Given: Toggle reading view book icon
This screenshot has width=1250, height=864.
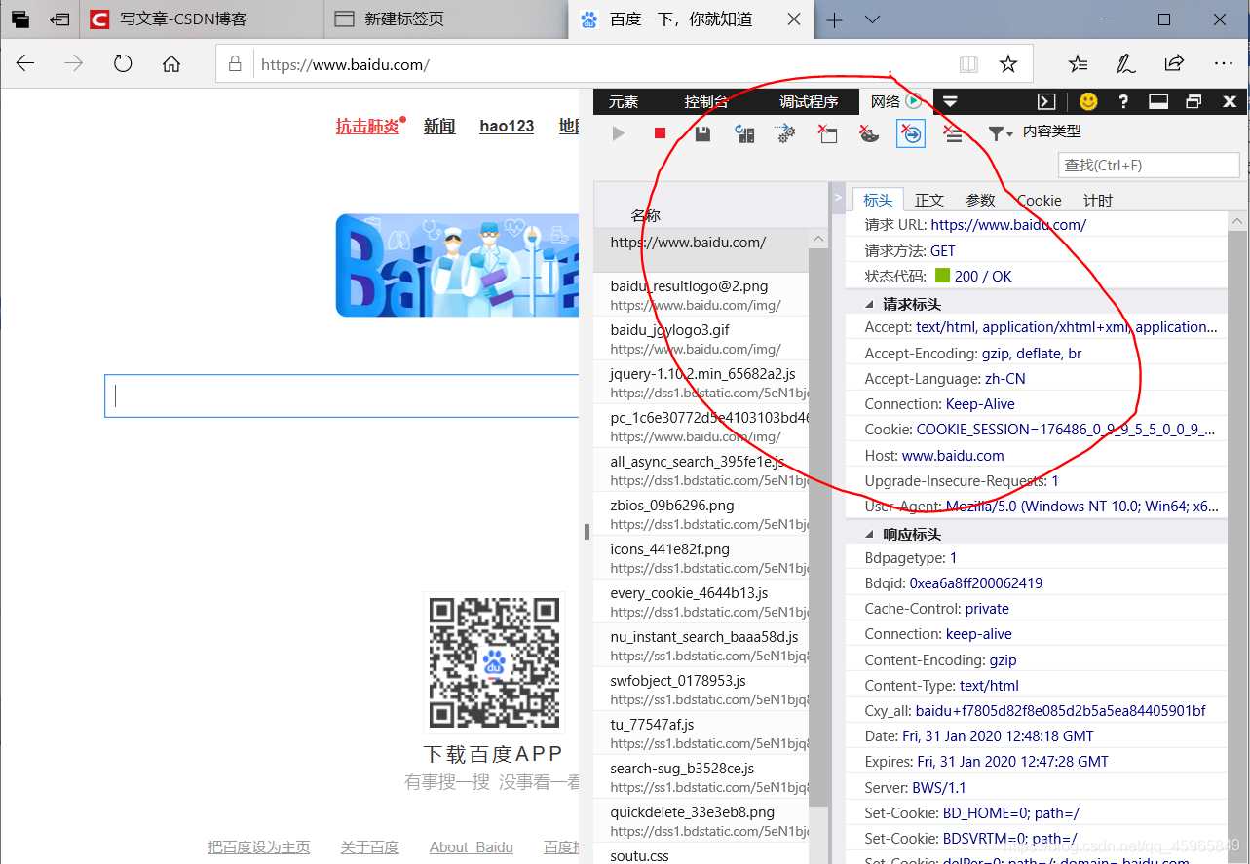Looking at the screenshot, I should coord(968,64).
